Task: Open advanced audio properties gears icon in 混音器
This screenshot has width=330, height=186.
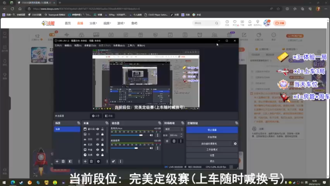Action: coord(113,162)
